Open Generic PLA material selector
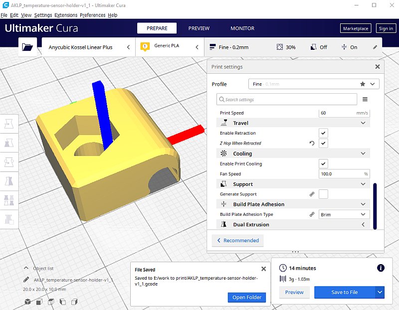Image resolution: width=399 pixels, height=310 pixels. point(170,47)
